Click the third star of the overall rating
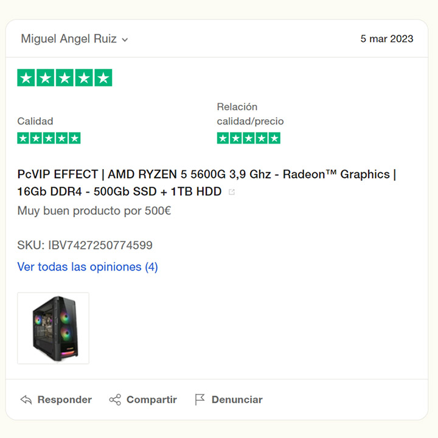Image resolution: width=438 pixels, height=438 pixels. 64,78
